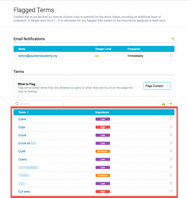The height and width of the screenshot is (198, 188).
Task: Open the admin@southernacademy.org notification
Action: 38,56
